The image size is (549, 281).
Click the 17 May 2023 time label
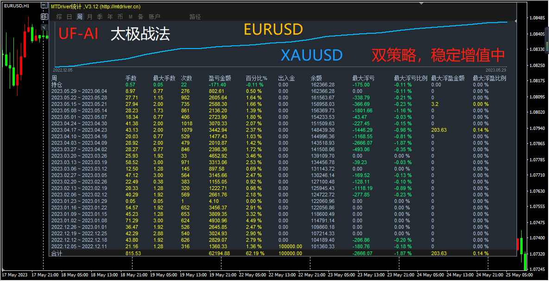pyautogui.click(x=14, y=275)
